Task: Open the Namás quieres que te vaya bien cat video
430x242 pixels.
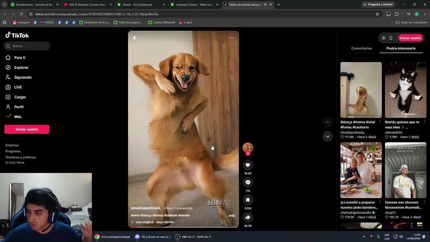Action: click(x=405, y=90)
